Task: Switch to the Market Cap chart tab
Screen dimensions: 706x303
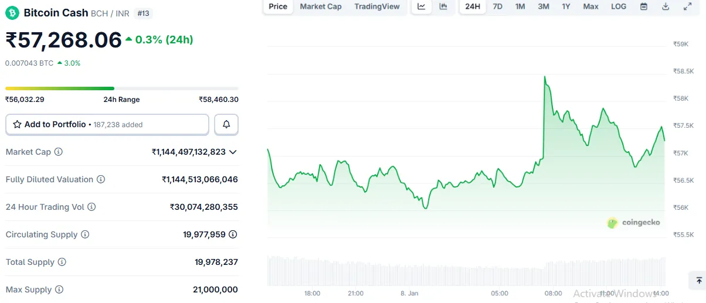Action: coord(321,6)
